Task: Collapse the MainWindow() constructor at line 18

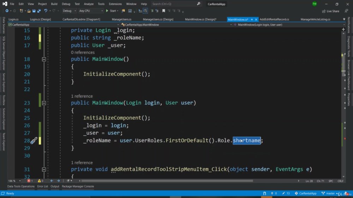Action: 44,59
